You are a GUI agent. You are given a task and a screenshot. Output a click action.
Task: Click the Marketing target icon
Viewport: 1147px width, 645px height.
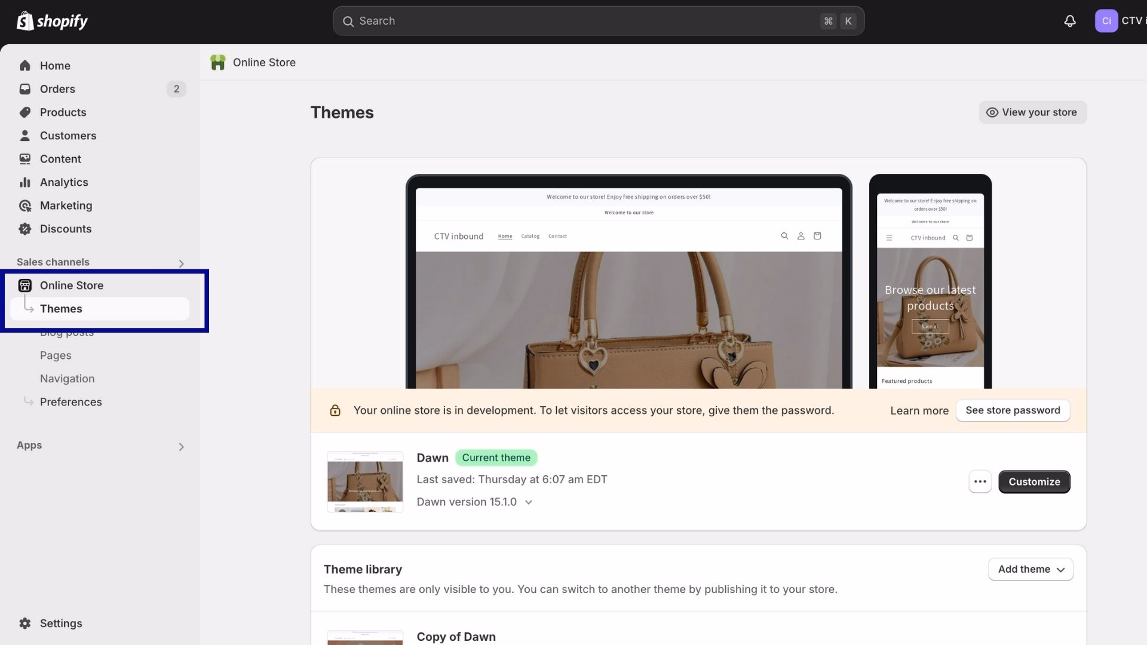24,205
